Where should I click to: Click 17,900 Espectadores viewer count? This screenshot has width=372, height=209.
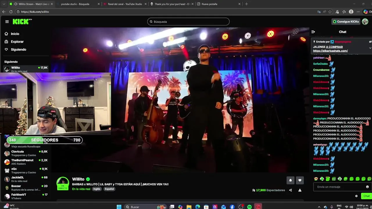click(x=269, y=190)
